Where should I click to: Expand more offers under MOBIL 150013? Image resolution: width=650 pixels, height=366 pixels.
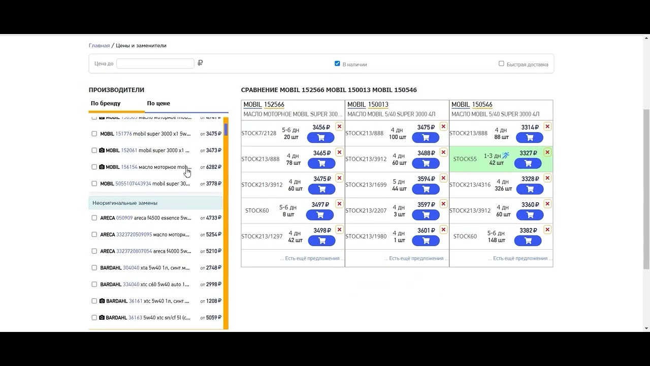tap(416, 258)
